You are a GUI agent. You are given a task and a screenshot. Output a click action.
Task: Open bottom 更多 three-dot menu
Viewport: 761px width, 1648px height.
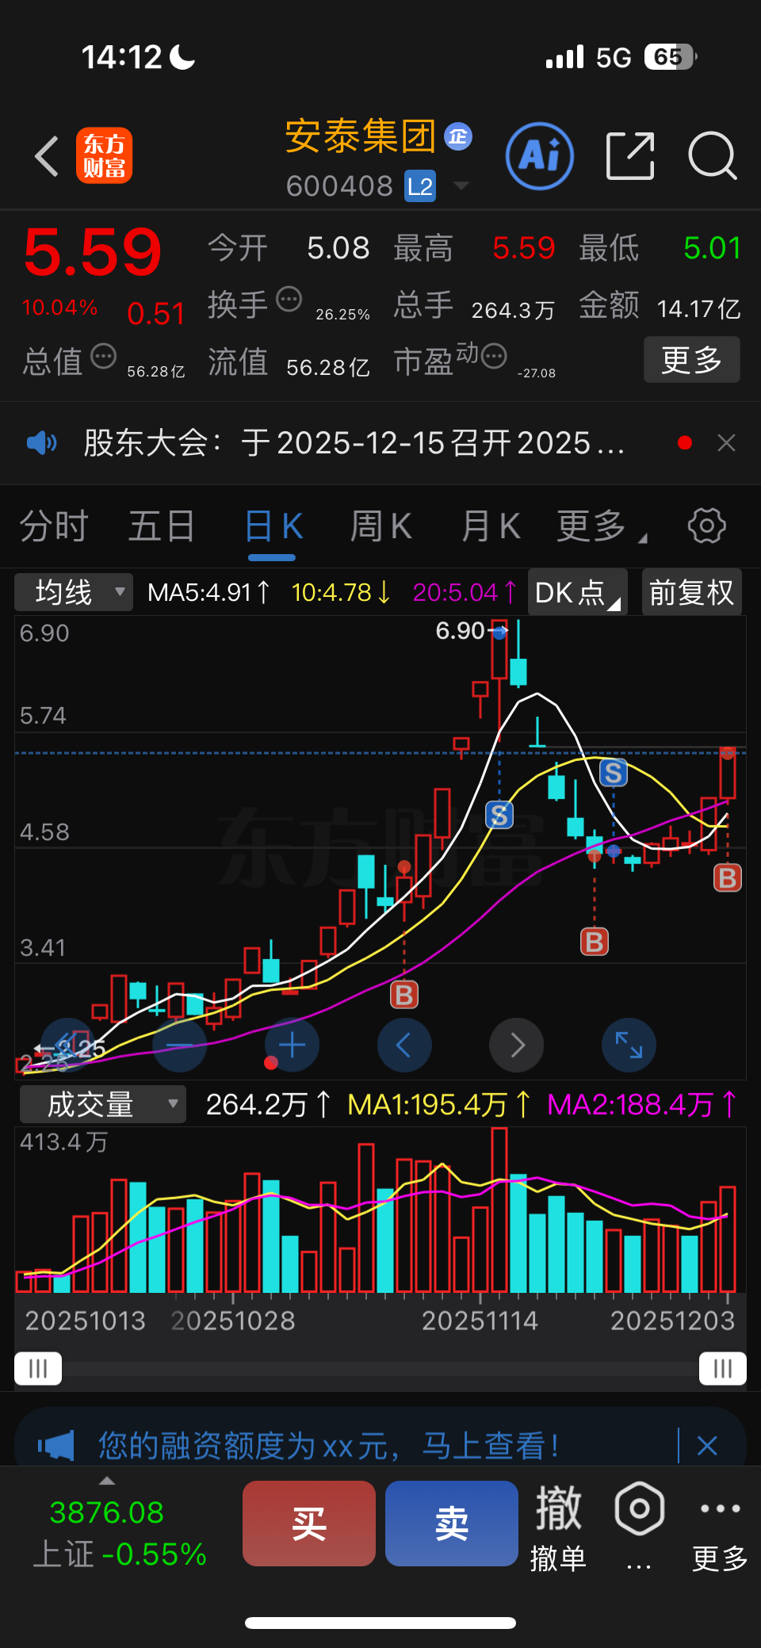coord(720,1528)
